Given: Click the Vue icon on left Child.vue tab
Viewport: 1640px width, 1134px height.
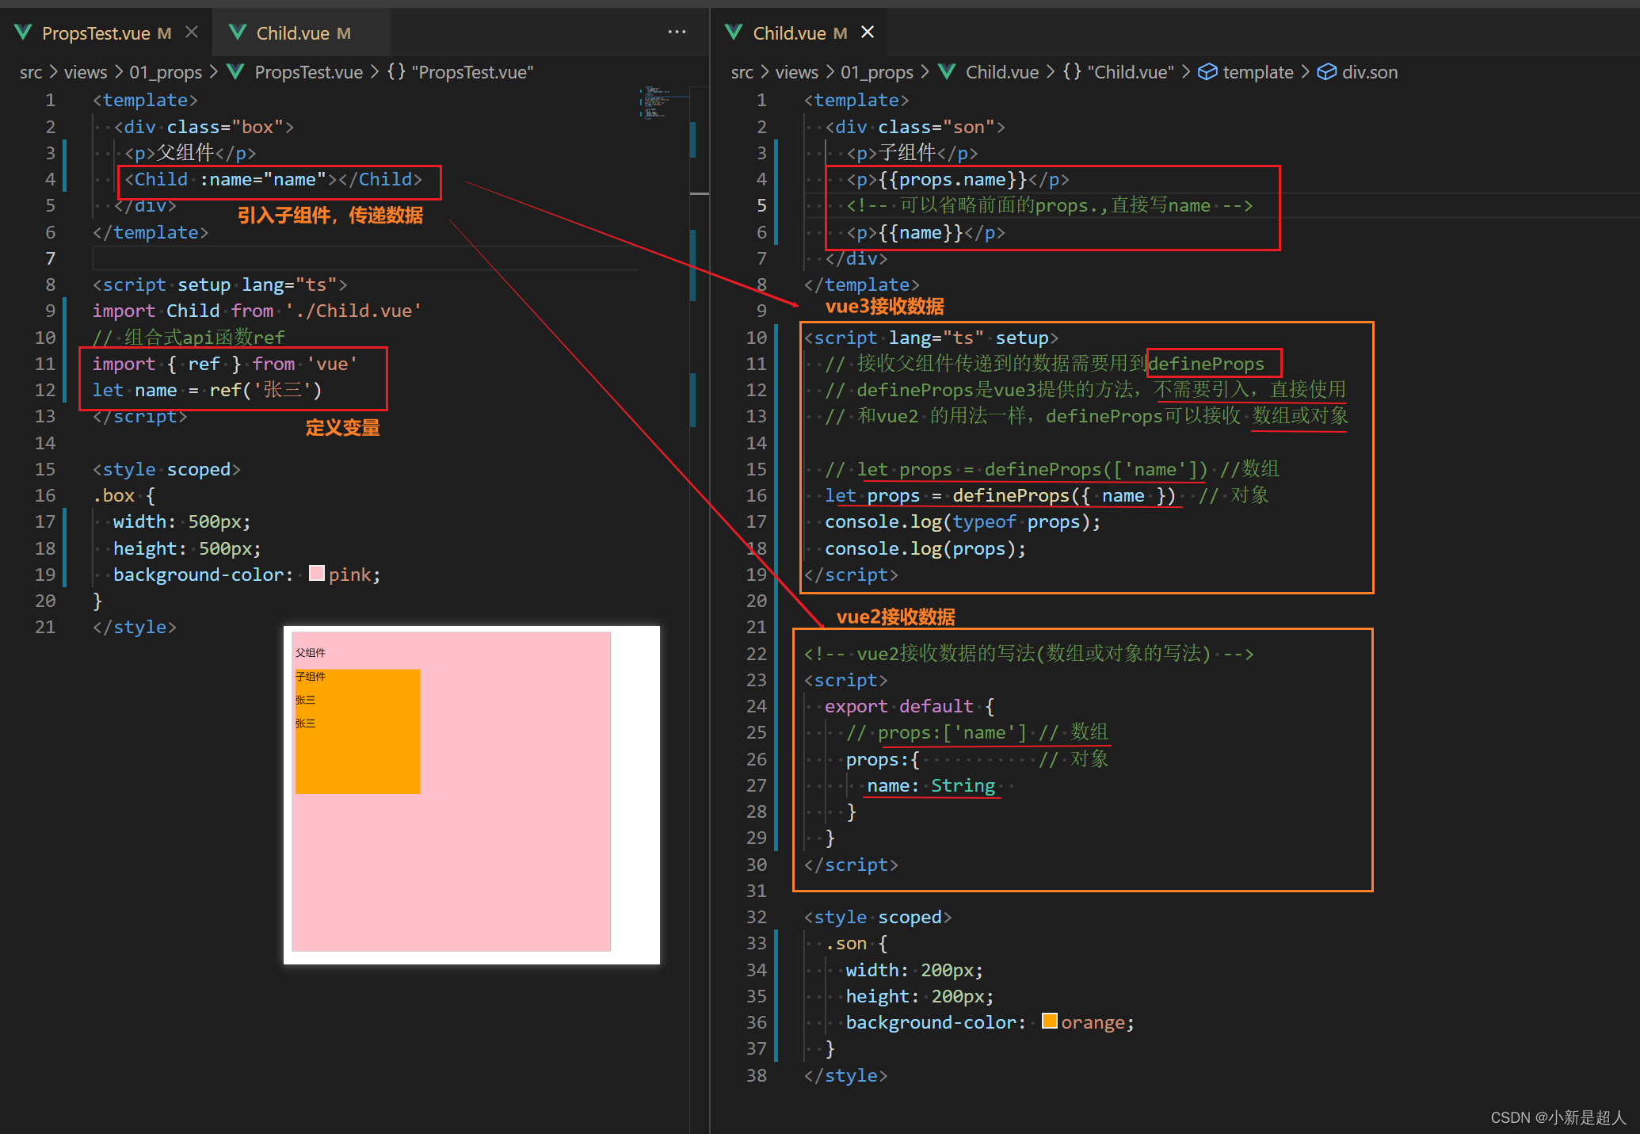Looking at the screenshot, I should click(238, 32).
